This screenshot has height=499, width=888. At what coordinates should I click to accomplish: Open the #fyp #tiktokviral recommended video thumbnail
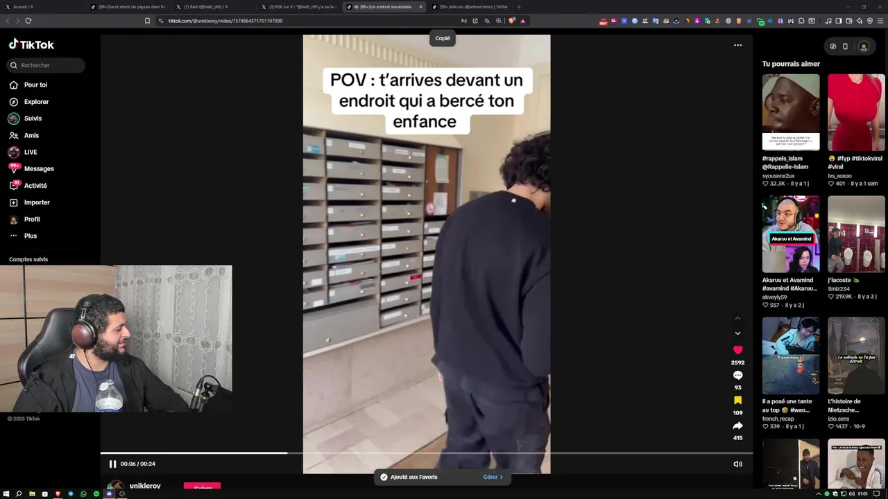[x=856, y=112]
